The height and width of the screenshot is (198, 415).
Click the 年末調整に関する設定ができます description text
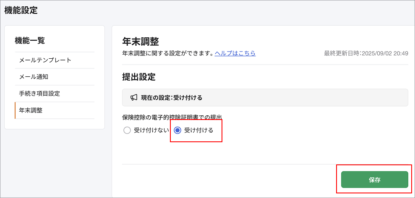pos(167,53)
